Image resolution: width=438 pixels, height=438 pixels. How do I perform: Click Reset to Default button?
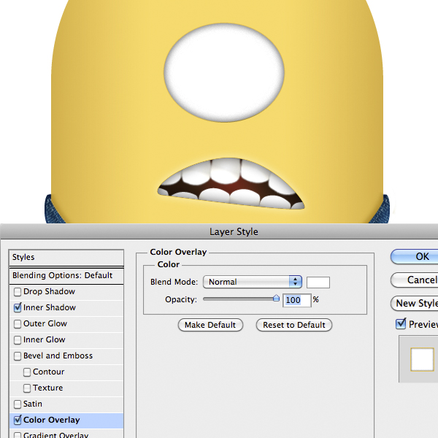[294, 325]
